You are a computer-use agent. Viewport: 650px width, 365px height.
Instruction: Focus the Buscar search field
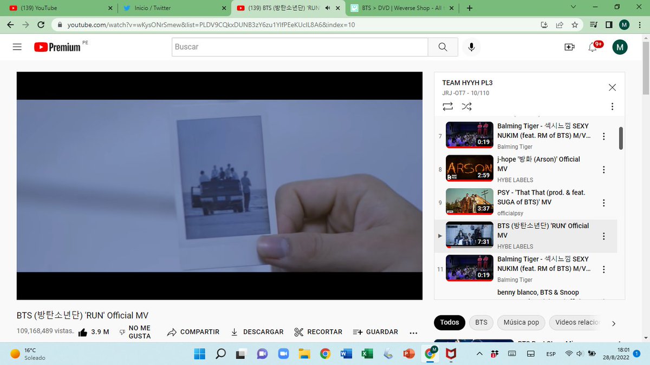(x=300, y=47)
